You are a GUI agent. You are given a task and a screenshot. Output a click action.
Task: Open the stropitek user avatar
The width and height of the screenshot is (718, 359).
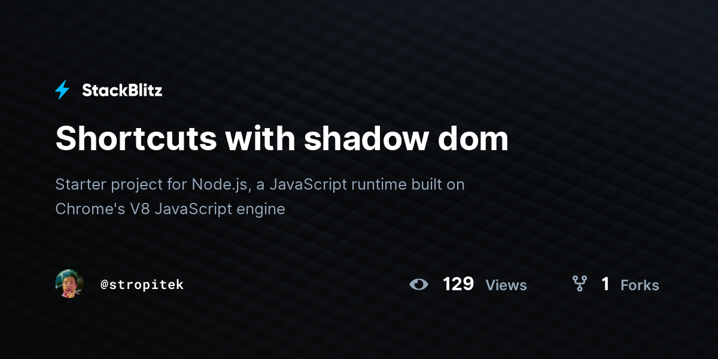click(x=69, y=284)
